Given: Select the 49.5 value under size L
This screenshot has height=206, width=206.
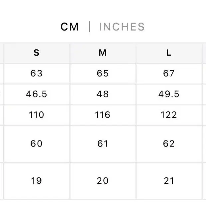Looking at the screenshot, I should click(x=169, y=94).
